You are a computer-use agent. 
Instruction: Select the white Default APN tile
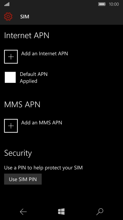click(x=10, y=77)
